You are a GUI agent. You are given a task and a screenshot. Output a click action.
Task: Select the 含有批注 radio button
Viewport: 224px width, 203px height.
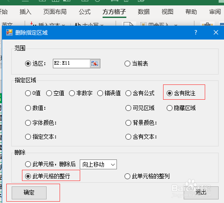(x=169, y=93)
